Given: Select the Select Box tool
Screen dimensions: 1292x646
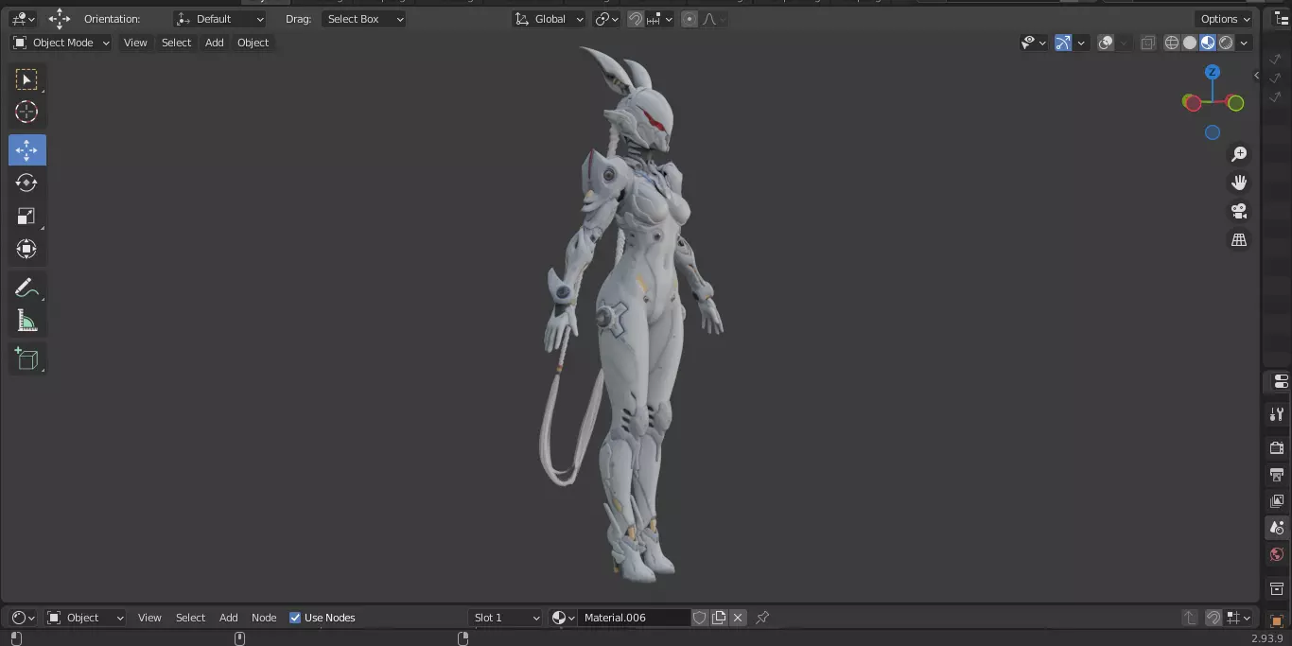Looking at the screenshot, I should coord(26,79).
